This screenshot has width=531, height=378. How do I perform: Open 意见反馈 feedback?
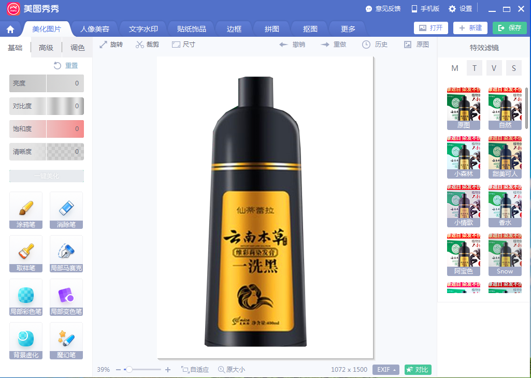(x=383, y=9)
